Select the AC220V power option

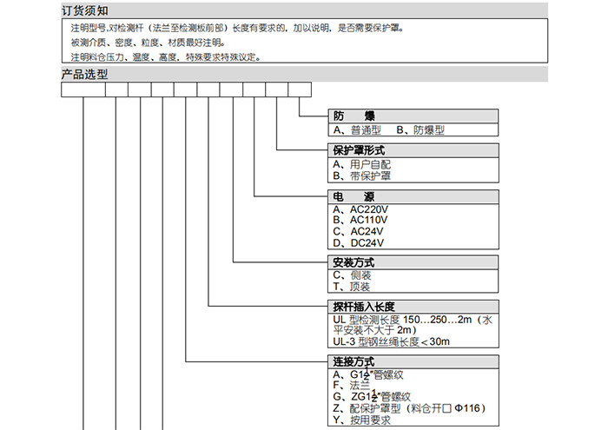pyautogui.click(x=360, y=209)
